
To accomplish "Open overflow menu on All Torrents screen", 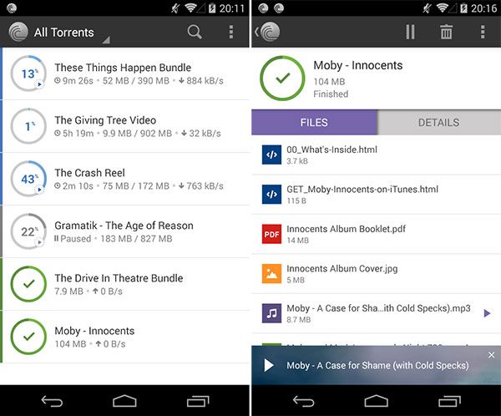I will pyautogui.click(x=231, y=32).
